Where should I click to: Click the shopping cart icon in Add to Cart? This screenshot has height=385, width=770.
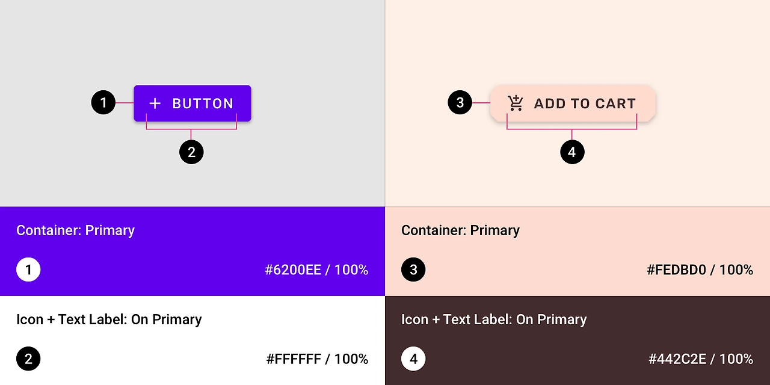[x=516, y=103]
